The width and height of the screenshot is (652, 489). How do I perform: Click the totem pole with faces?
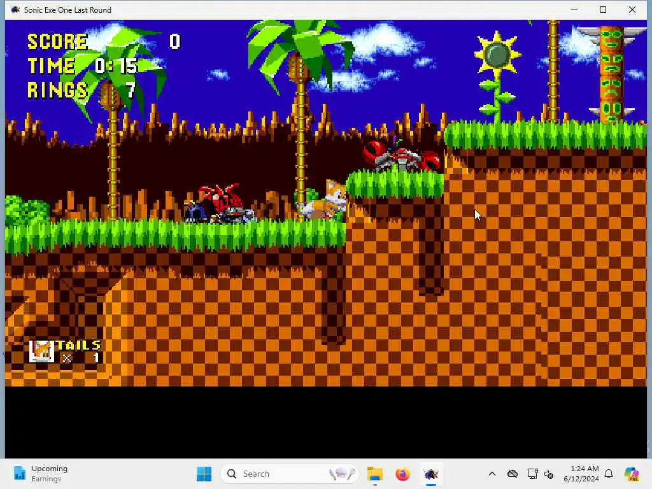point(611,74)
